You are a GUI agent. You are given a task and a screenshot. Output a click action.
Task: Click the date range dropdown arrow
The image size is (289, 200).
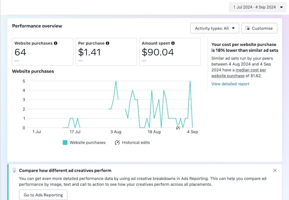tap(281, 7)
